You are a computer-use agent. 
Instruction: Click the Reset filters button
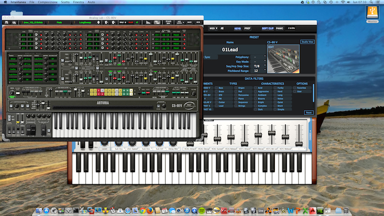(308, 112)
